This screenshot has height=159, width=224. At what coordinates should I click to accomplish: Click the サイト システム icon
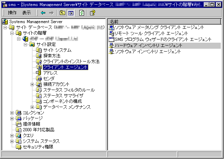coord(39,50)
